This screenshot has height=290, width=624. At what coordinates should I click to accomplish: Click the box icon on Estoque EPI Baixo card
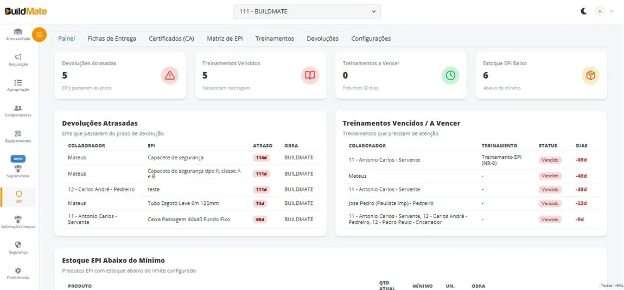click(590, 75)
